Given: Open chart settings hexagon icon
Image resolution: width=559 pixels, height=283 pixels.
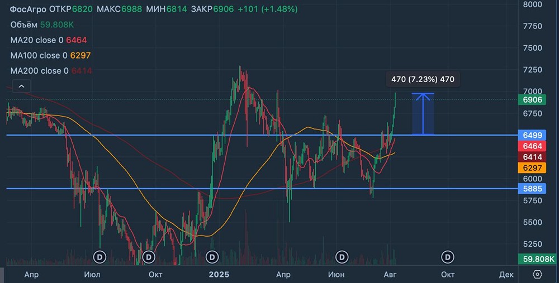Looking at the screenshot, I should click(x=537, y=274).
